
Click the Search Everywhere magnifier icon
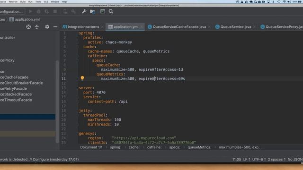111,11
